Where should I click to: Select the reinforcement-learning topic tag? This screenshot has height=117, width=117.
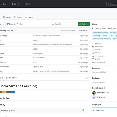coord(100,33)
